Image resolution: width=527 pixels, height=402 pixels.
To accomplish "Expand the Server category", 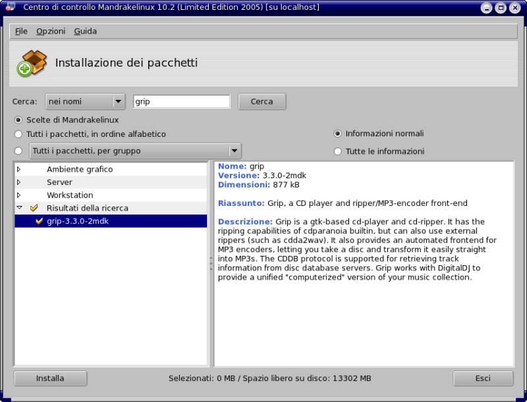I will (19, 182).
